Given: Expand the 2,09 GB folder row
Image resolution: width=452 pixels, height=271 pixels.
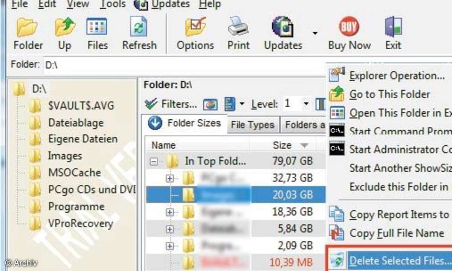Looking at the screenshot, I should pos(169,246).
